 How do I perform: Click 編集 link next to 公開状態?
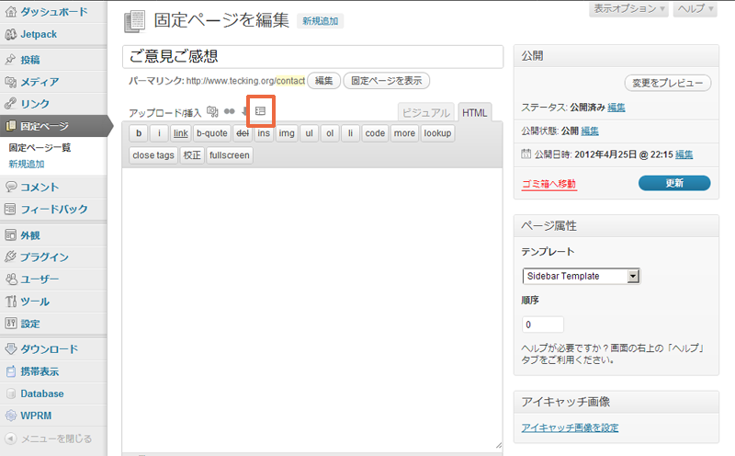(x=590, y=131)
